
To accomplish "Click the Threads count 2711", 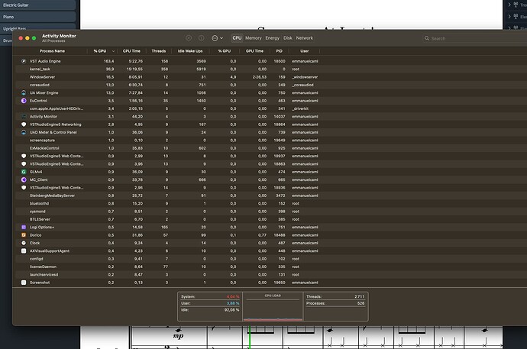I will tap(359, 296).
